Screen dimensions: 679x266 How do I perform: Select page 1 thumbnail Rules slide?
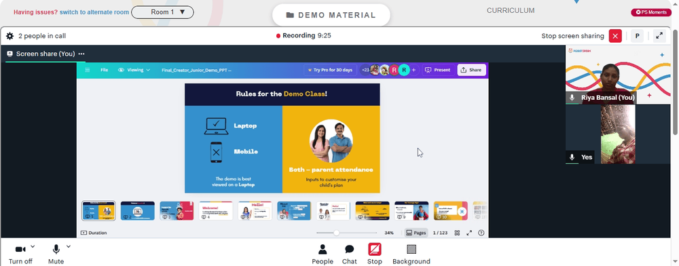(x=98, y=210)
